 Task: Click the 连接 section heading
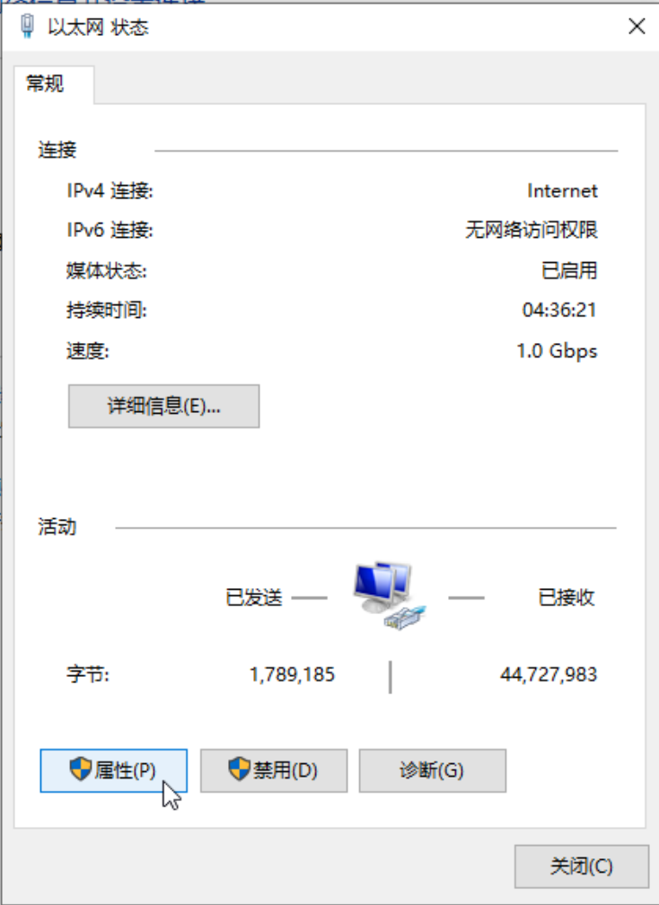click(57, 150)
